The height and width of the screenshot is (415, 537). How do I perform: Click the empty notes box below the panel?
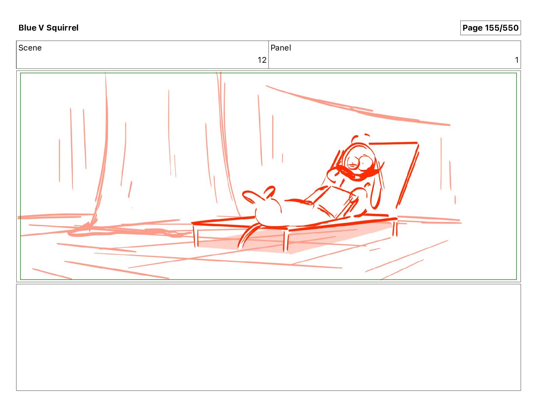coord(268,337)
